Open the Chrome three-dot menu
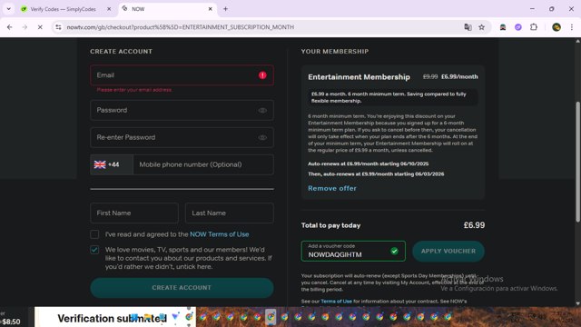 [572, 27]
